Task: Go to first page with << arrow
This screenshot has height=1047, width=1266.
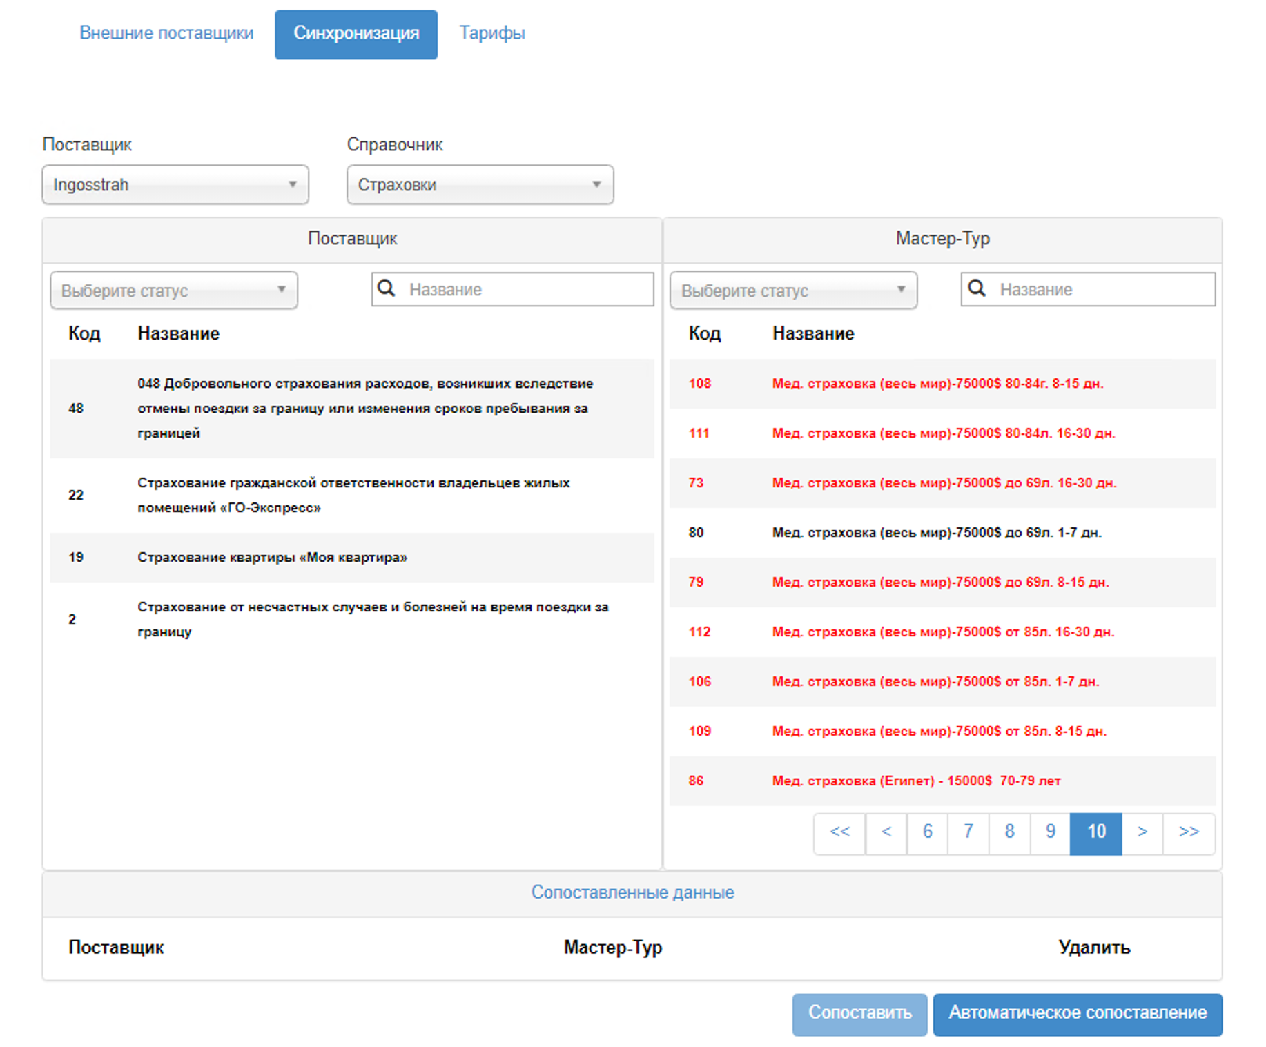Action: point(839,833)
